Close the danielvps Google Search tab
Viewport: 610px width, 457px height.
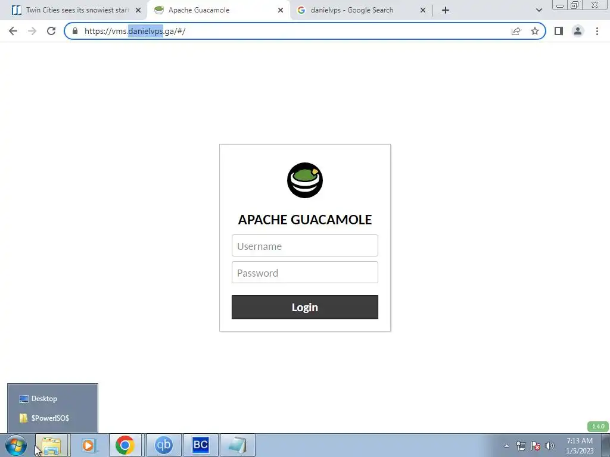click(x=423, y=10)
